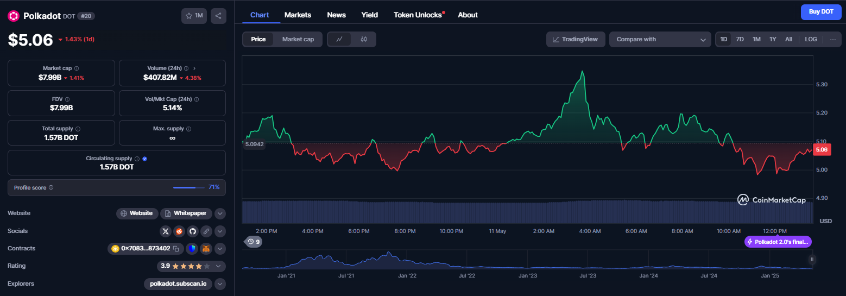Click the pause handle on the range navigator
This screenshot has height=296, width=846.
(x=812, y=260)
